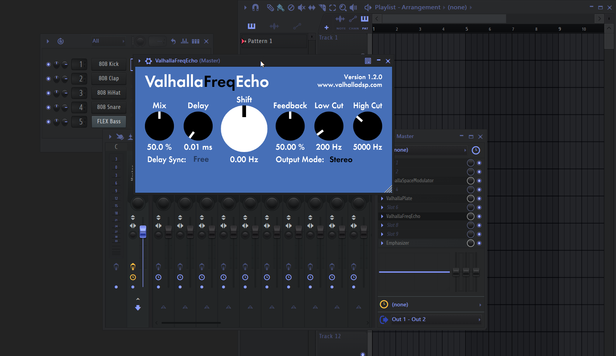This screenshot has height=356, width=616.
Task: Open the ValhallaFreqEcho gear settings icon
Action: click(x=148, y=61)
